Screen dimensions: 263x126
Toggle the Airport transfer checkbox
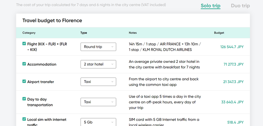tap(24, 81)
